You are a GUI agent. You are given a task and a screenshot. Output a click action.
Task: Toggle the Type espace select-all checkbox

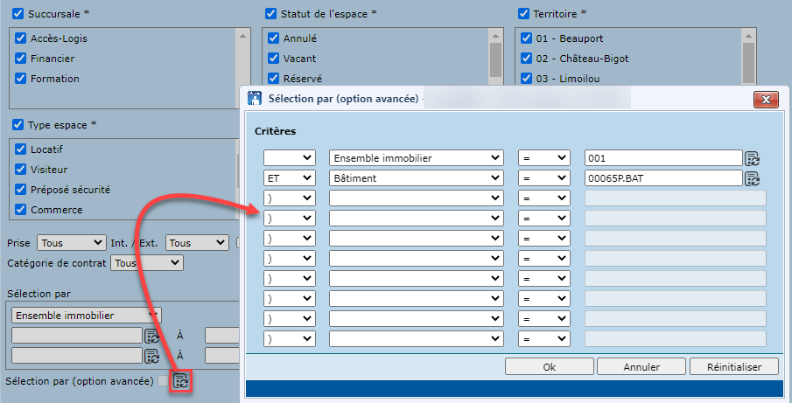pos(18,125)
